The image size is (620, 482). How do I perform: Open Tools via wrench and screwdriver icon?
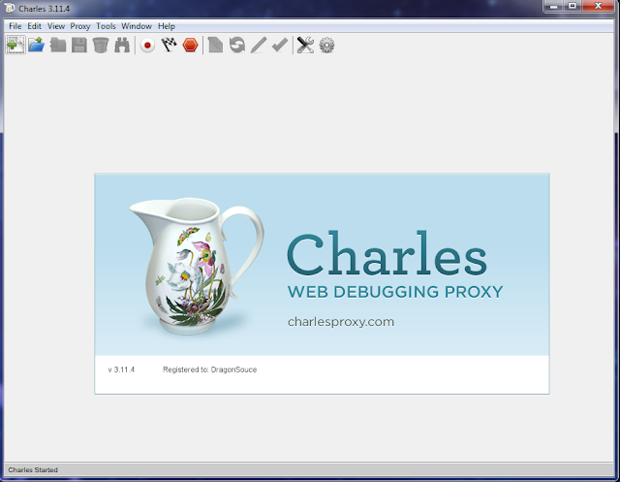tap(305, 45)
